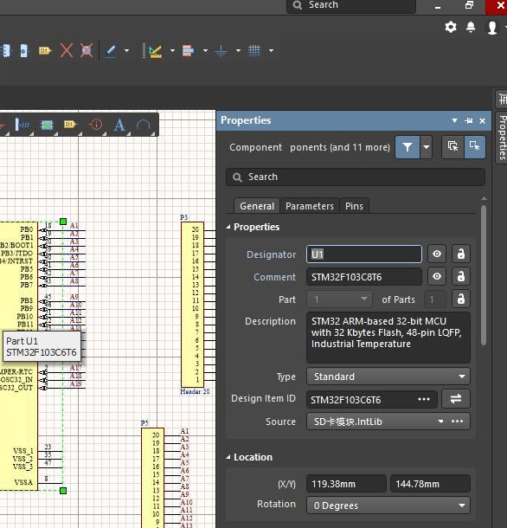This screenshot has height=528, width=507.
Task: Toggle Part lock
Action: point(461,299)
